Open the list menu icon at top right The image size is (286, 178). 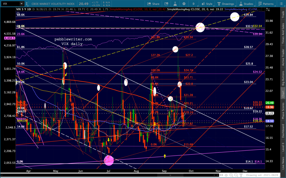[281, 4]
